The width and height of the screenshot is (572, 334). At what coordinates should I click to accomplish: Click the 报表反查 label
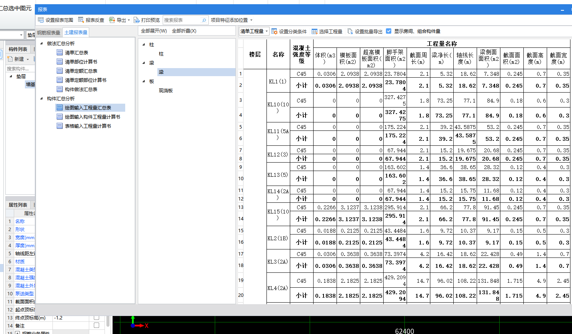coord(95,20)
